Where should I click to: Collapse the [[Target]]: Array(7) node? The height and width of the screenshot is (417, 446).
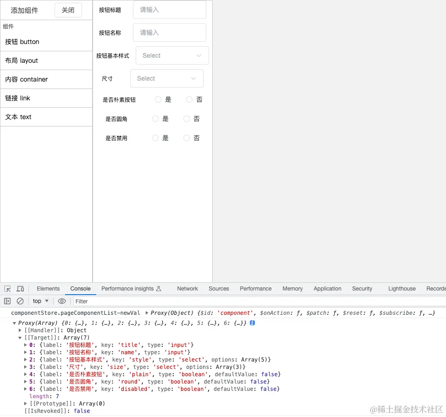pyautogui.click(x=20, y=338)
